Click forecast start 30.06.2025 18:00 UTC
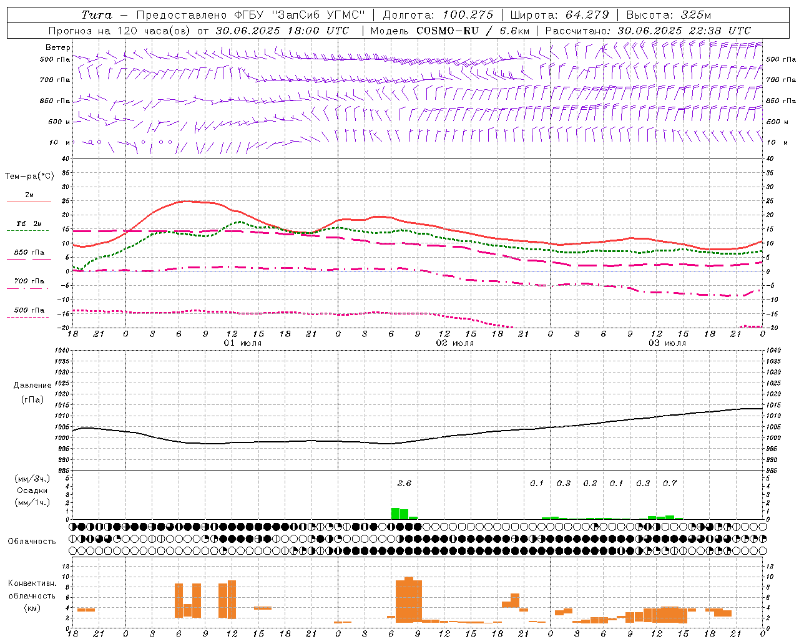This screenshot has width=799, height=639. (x=282, y=31)
